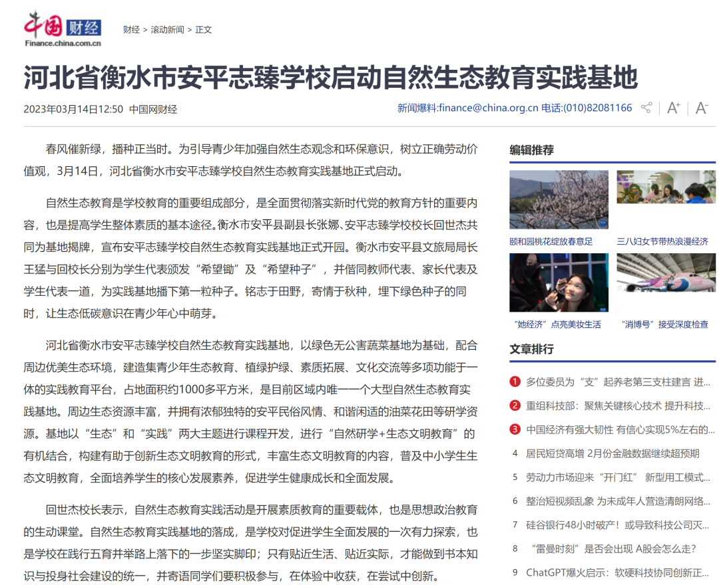This screenshot has height=585, width=719.
Task: Open ranked article 4 居民短贷高增
Action: 612,453
